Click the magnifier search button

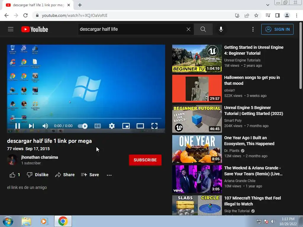pos(203,29)
